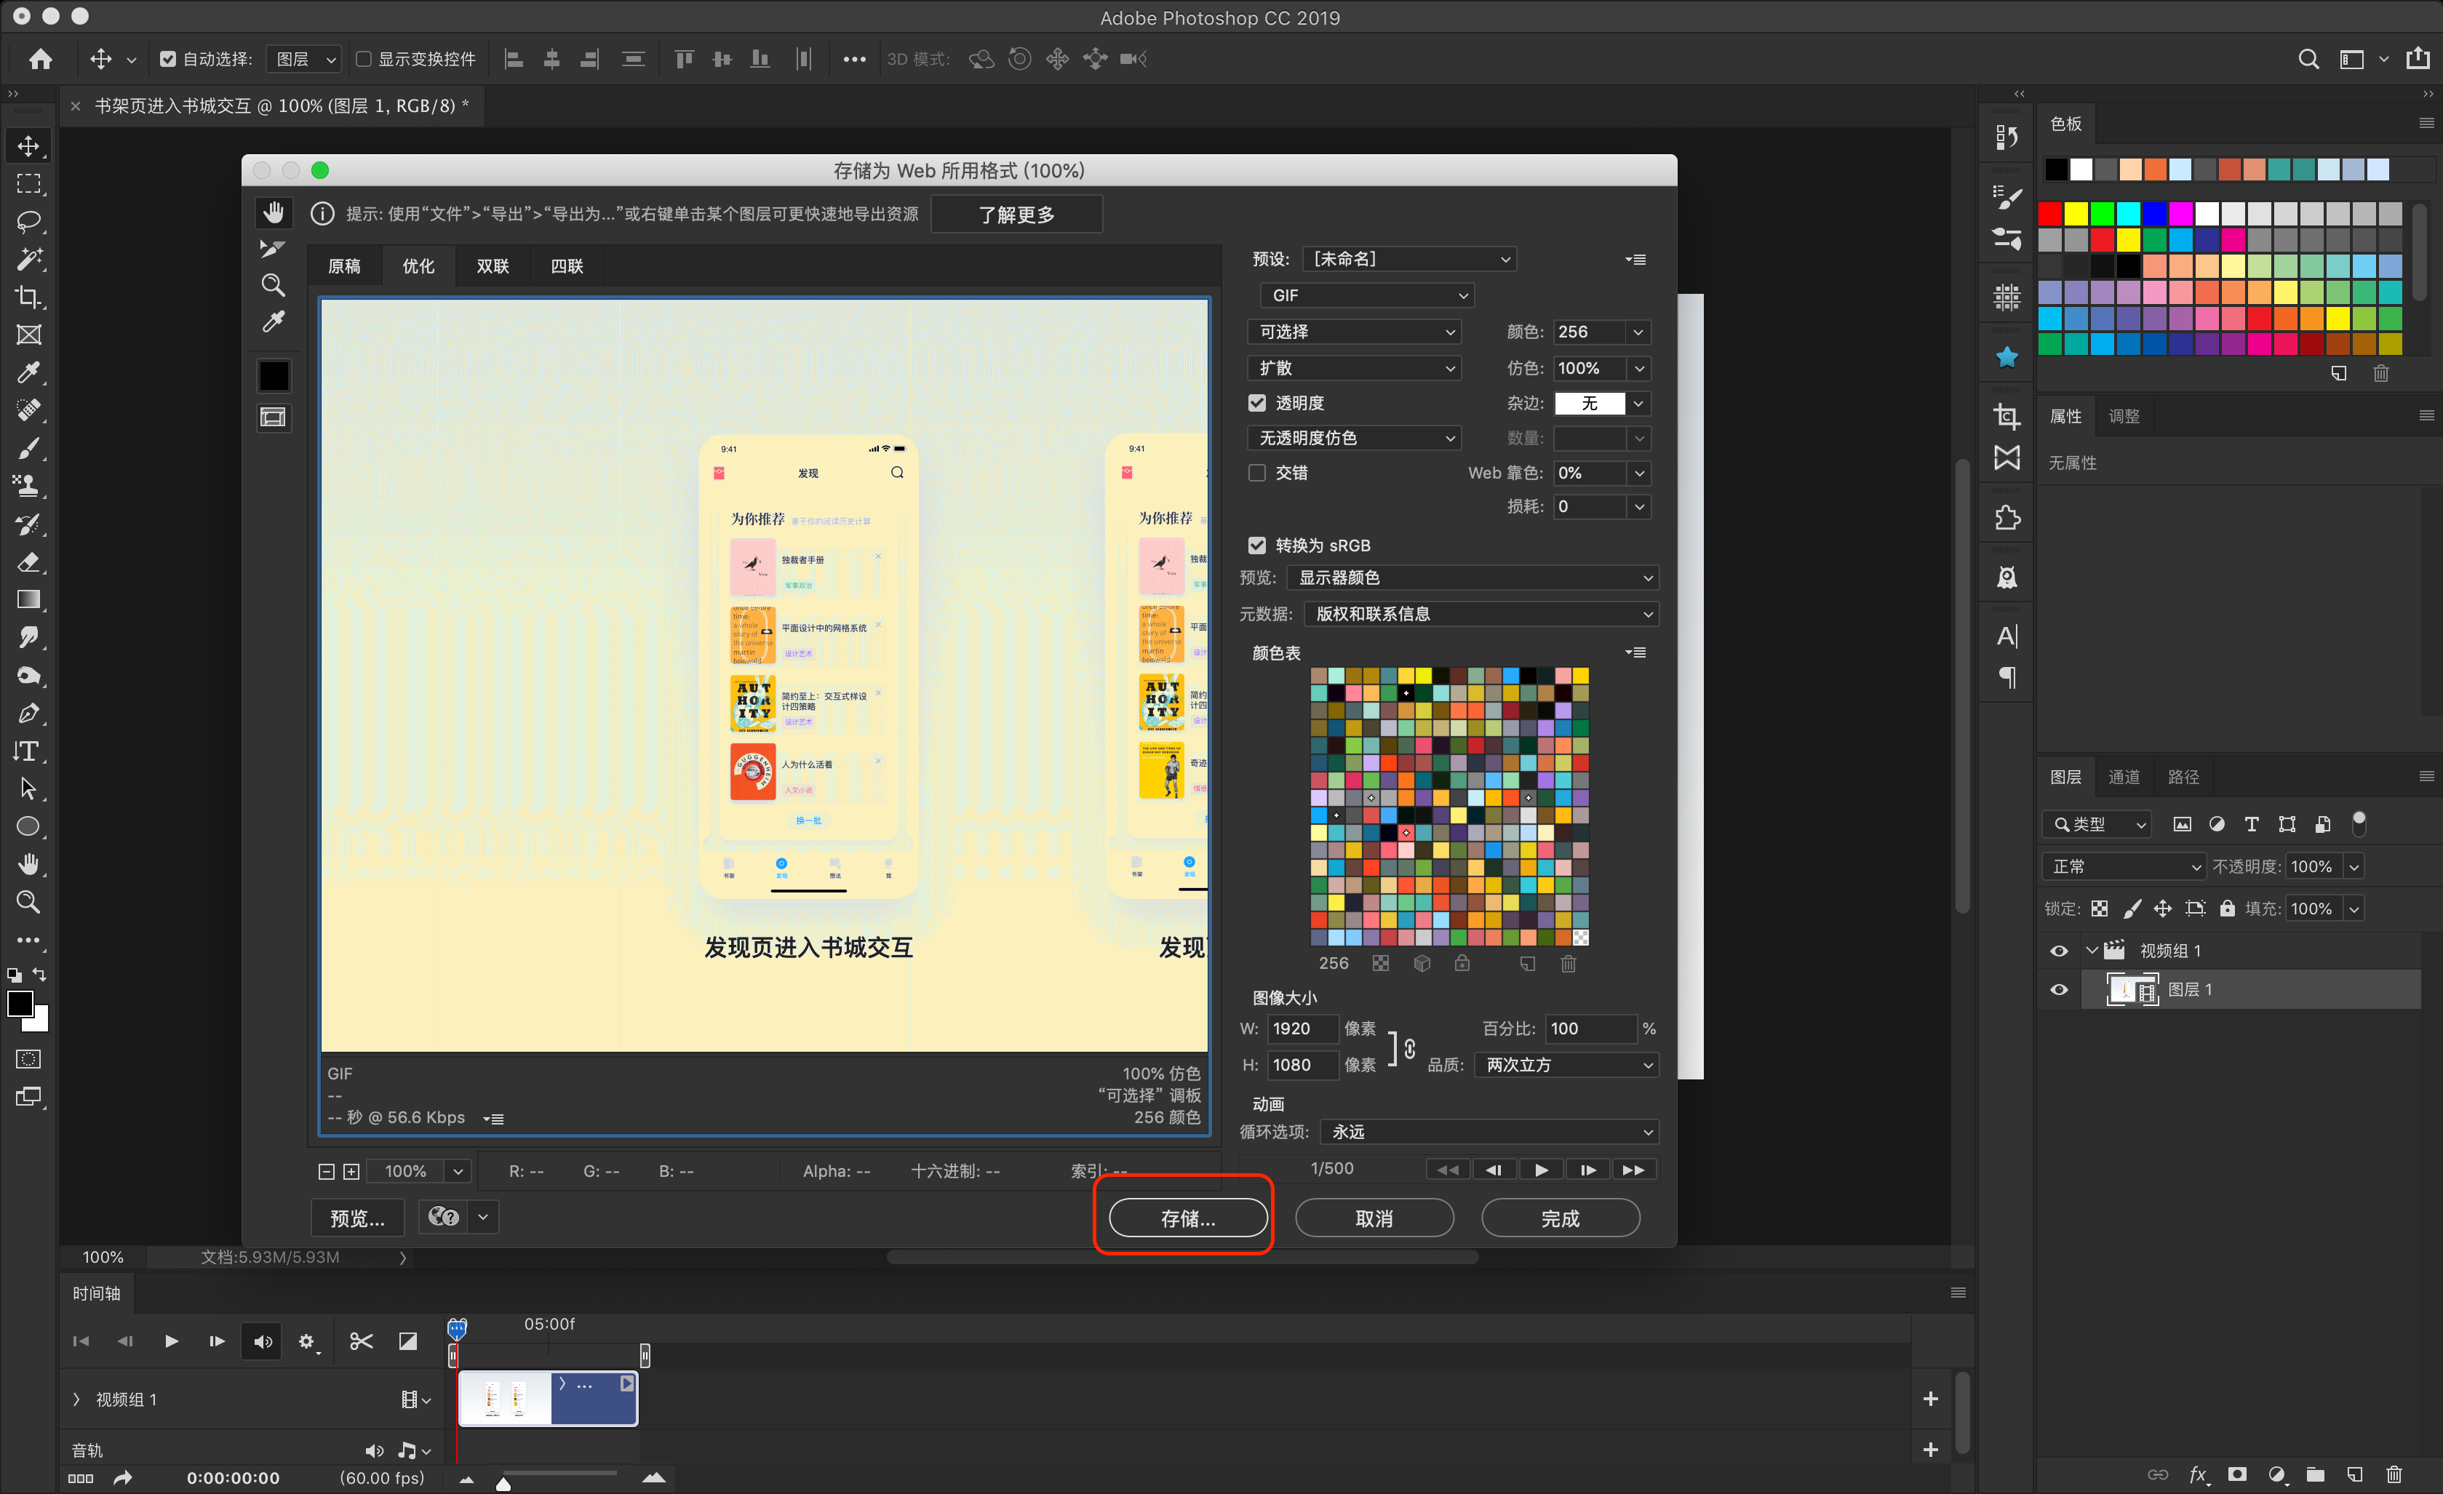Click the 存储... button
The image size is (2443, 1494).
click(x=1188, y=1218)
